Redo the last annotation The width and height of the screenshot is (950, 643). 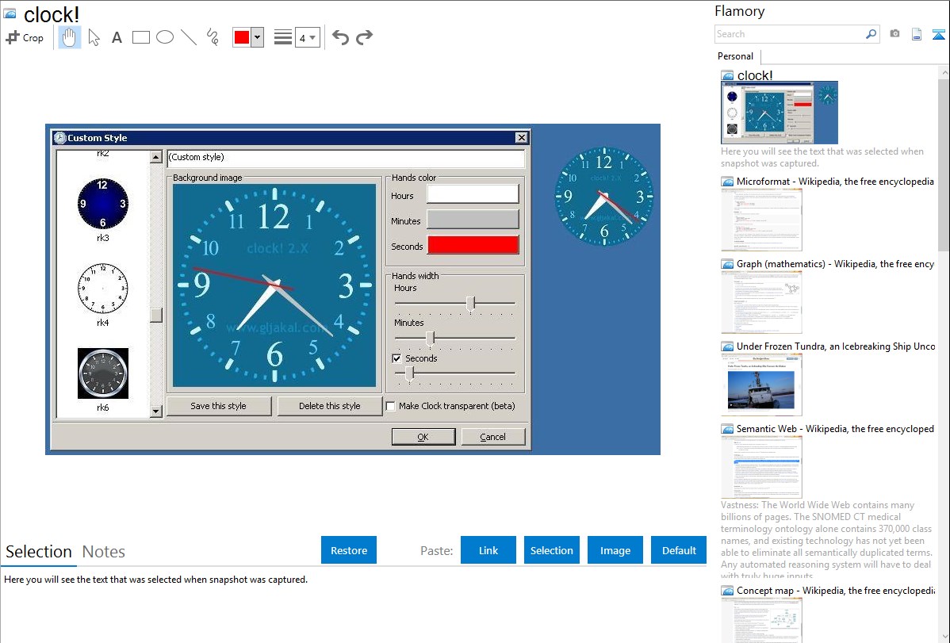(x=364, y=37)
